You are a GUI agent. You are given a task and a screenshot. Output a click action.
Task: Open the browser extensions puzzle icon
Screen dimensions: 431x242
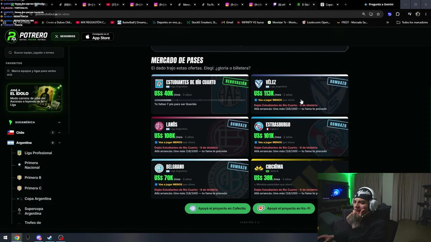tap(398, 14)
